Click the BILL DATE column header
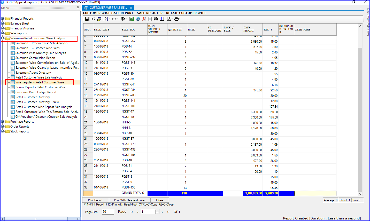 pos(107,29)
